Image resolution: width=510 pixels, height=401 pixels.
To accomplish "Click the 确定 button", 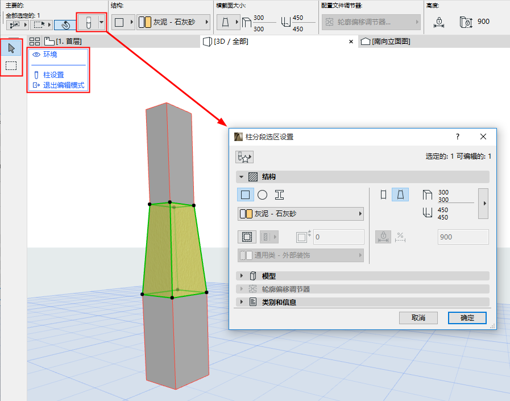I will 467,318.
